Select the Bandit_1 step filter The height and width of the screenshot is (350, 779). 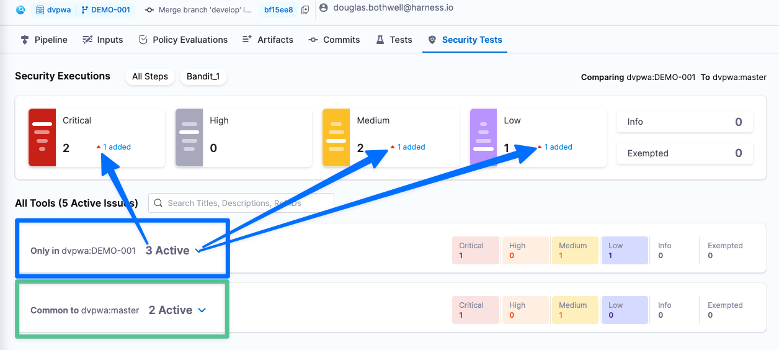coord(203,76)
